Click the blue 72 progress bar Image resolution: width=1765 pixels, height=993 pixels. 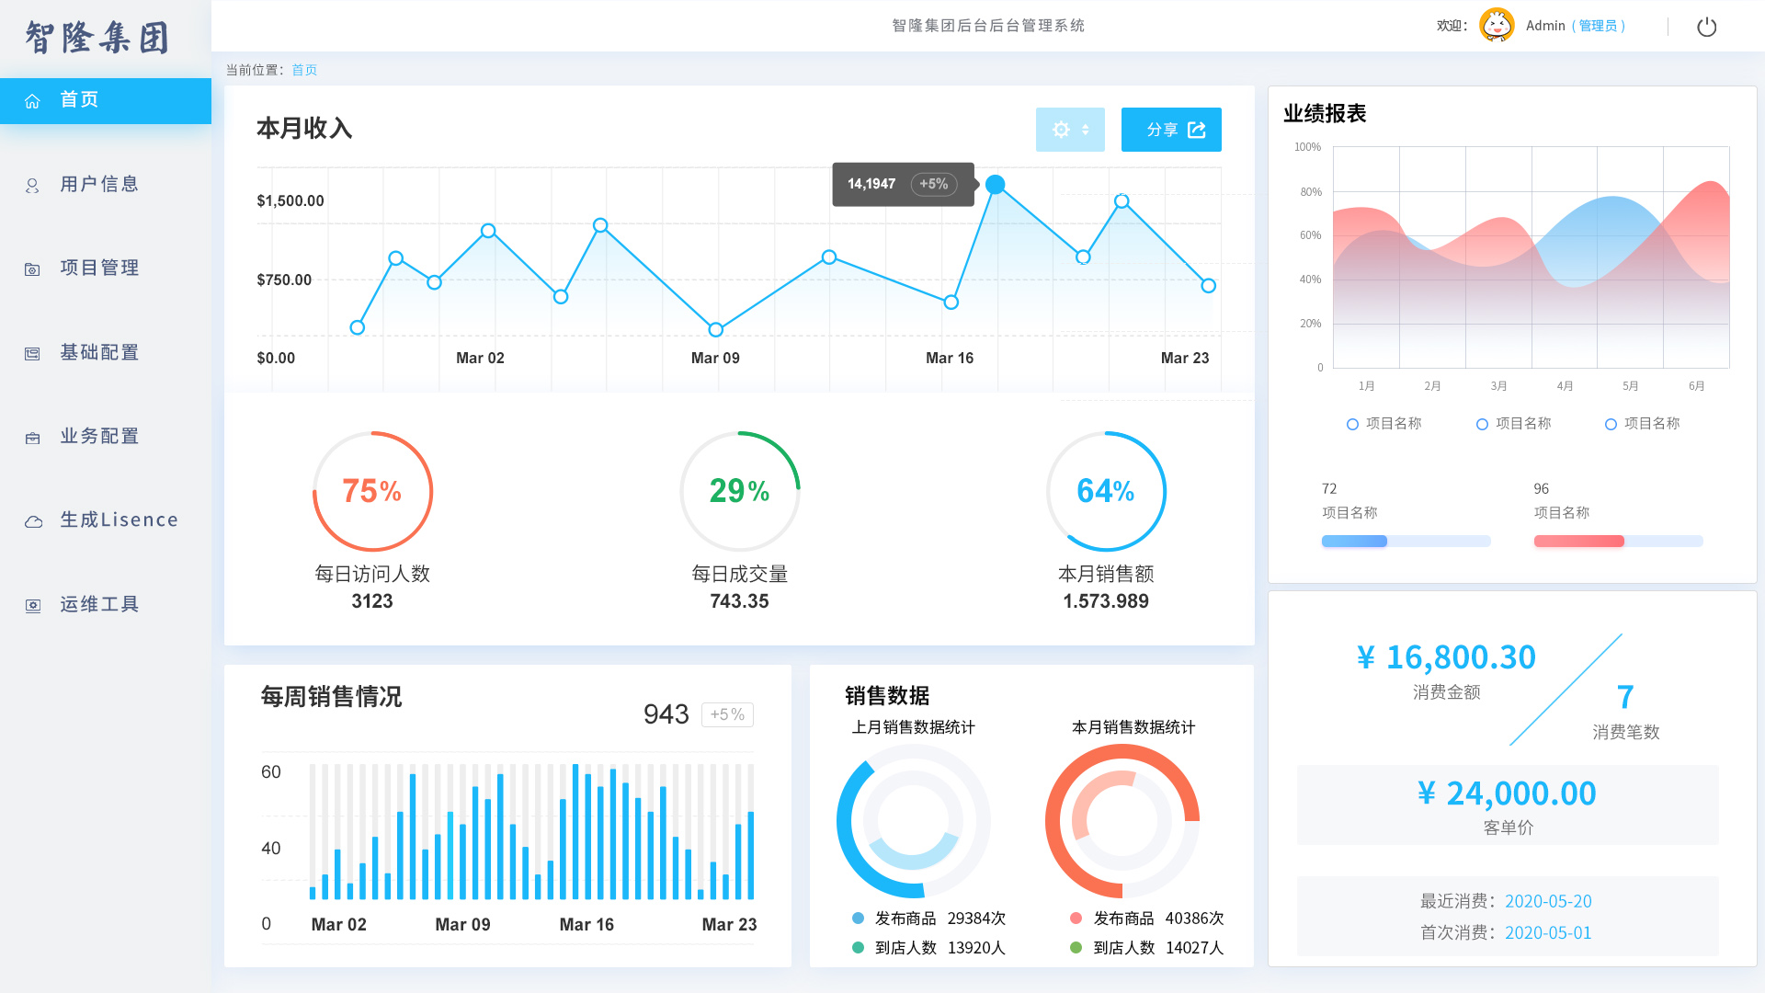click(1354, 542)
